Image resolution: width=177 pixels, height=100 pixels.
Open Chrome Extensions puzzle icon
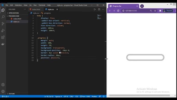160,11
